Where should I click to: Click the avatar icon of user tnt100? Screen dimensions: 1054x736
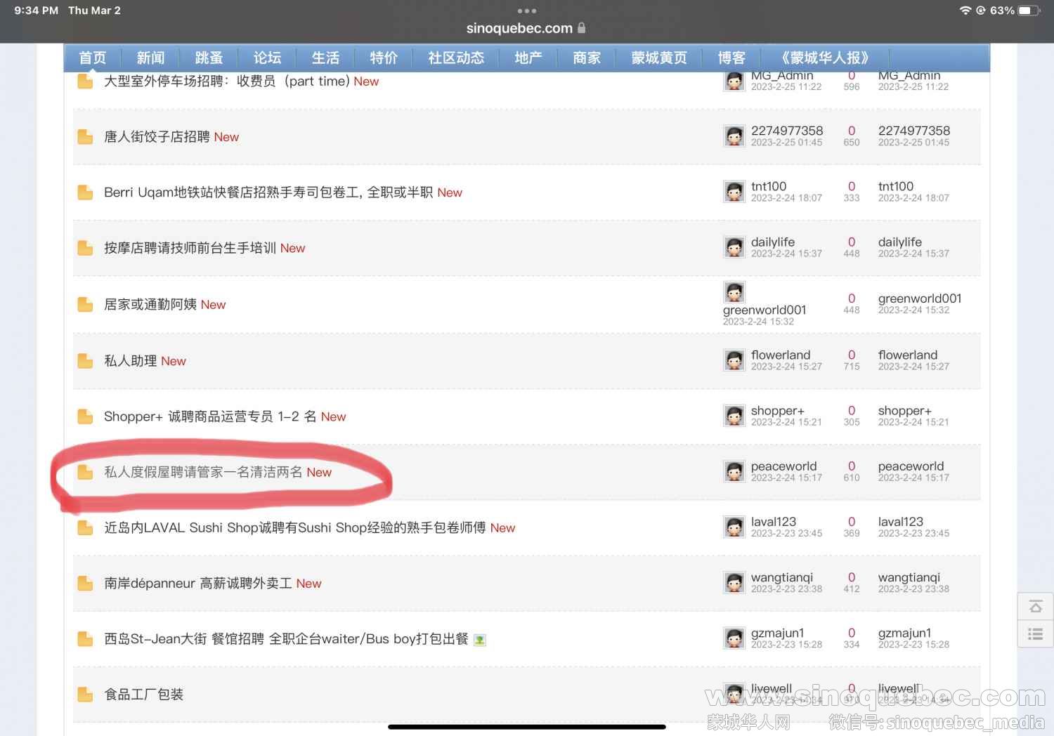pos(734,192)
